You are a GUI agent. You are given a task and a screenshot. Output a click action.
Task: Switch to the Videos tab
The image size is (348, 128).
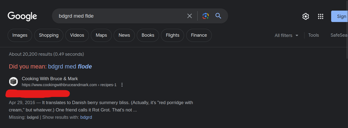coord(77,35)
